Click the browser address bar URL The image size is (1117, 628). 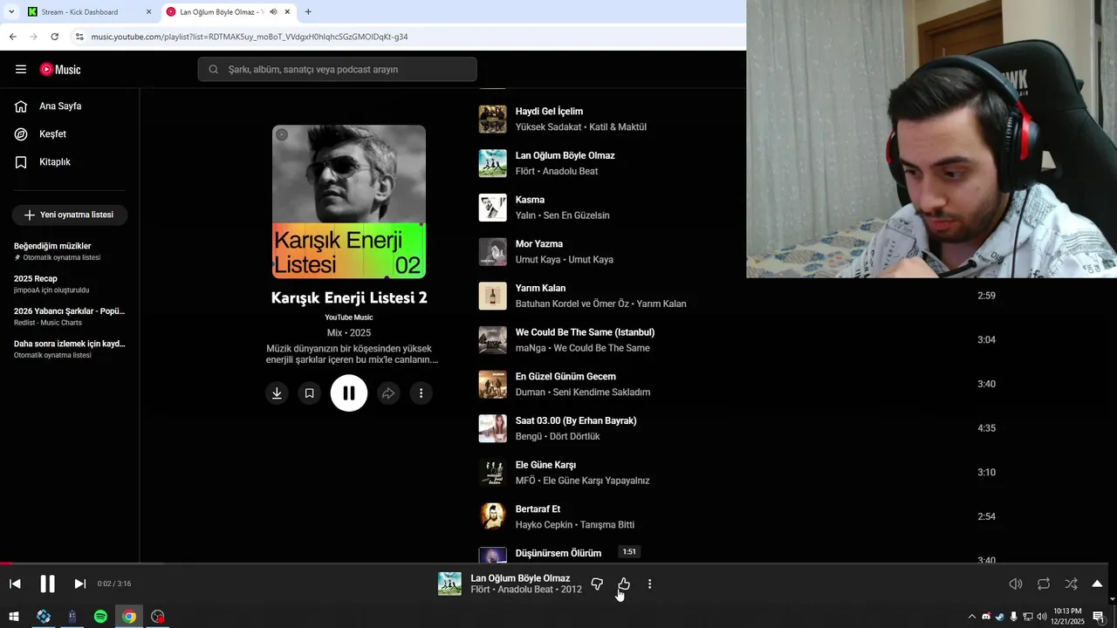[x=250, y=37]
